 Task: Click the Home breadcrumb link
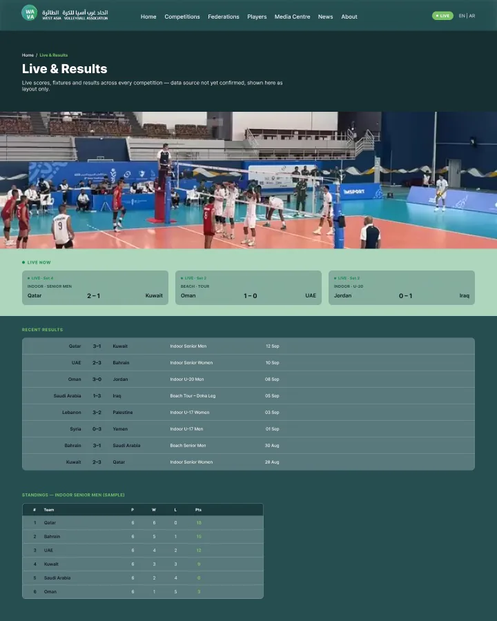click(28, 55)
